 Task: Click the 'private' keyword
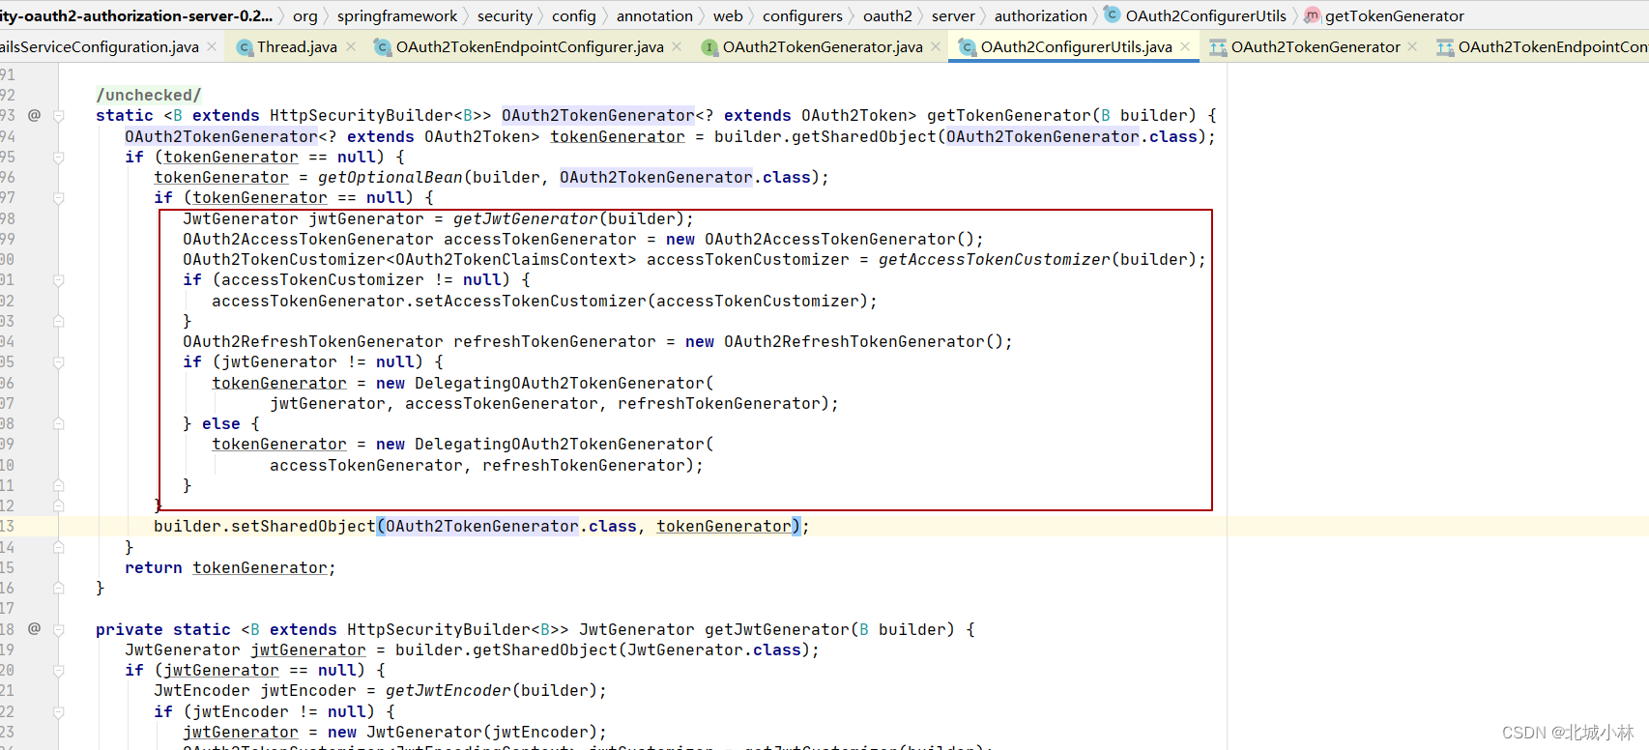point(130,629)
